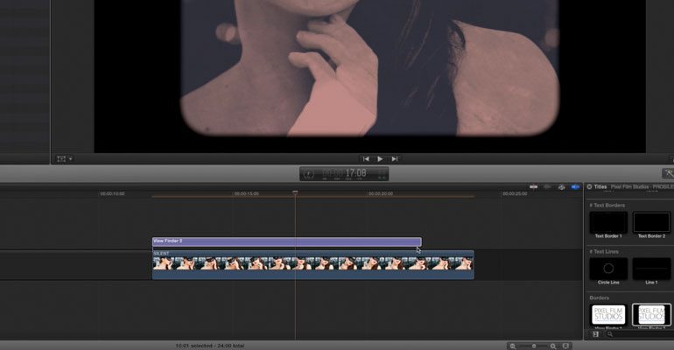Viewport: 674px width, 350px height.
Task: Click the timecode display showing 17:08
Action: 344,173
